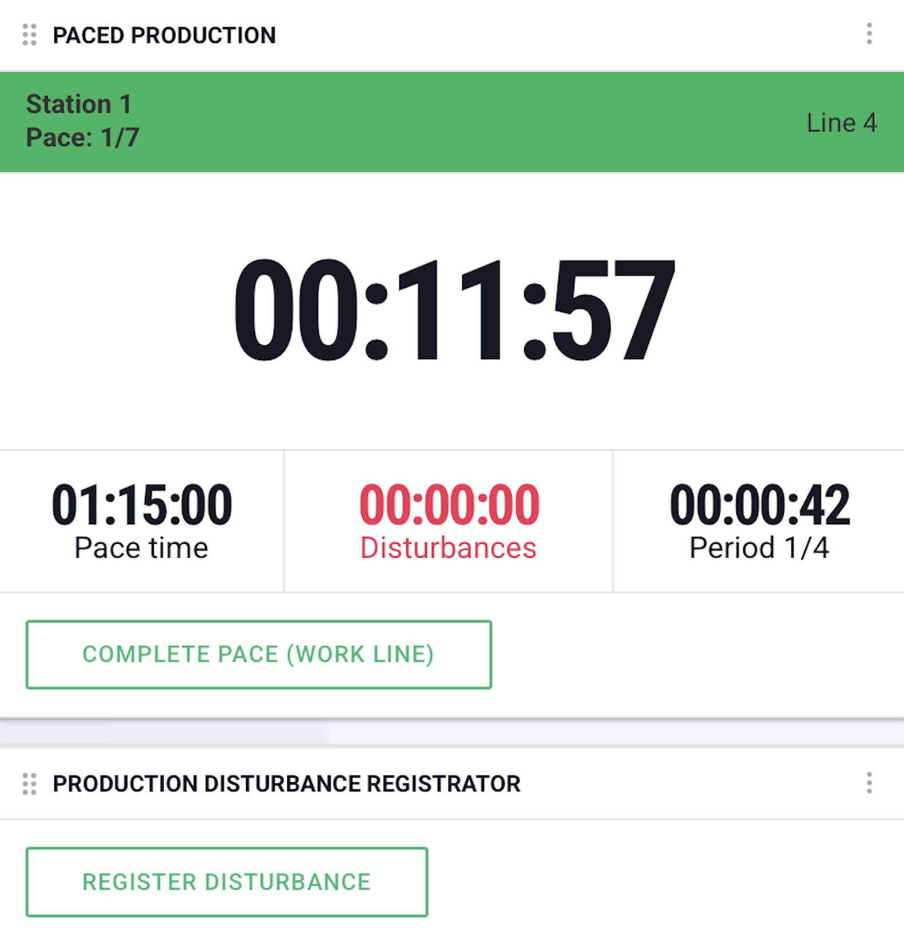
Task: Grab the Production Disturbance Registrator drag handle
Action: (x=29, y=783)
